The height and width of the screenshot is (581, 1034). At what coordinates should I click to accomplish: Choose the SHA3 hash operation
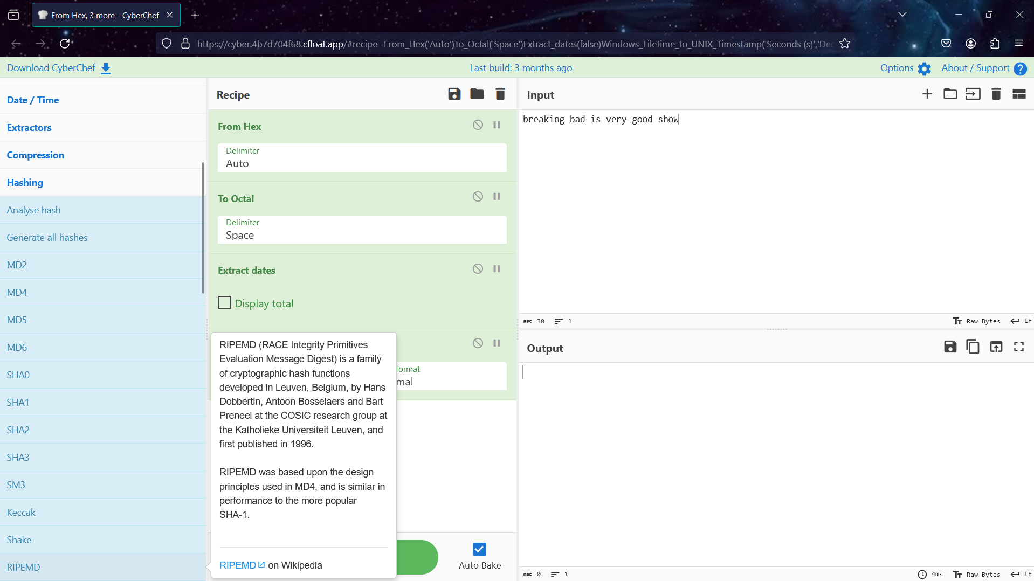102,457
